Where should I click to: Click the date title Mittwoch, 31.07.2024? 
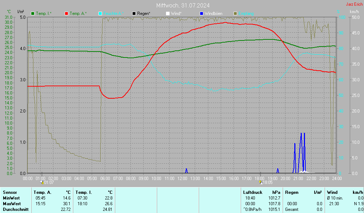183,5
